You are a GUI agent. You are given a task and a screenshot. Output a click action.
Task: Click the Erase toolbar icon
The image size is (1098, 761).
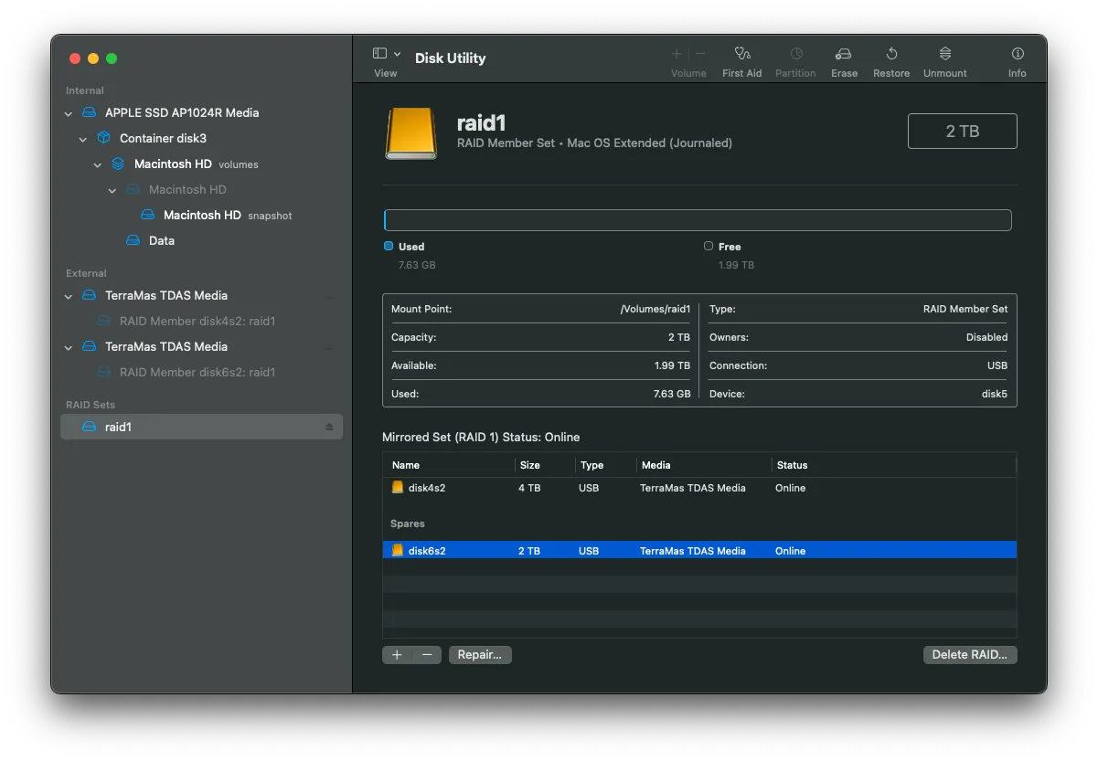tap(844, 54)
